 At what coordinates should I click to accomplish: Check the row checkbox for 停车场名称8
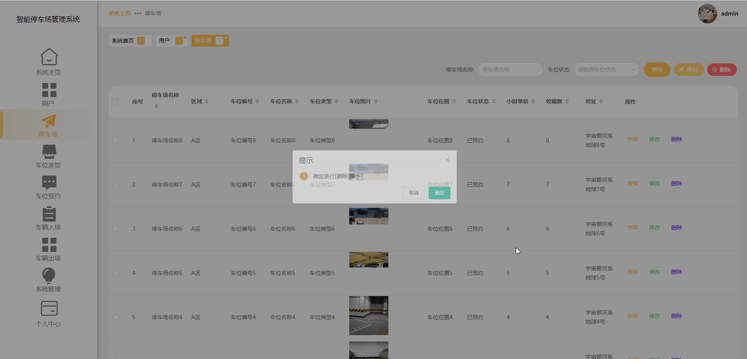tap(115, 140)
